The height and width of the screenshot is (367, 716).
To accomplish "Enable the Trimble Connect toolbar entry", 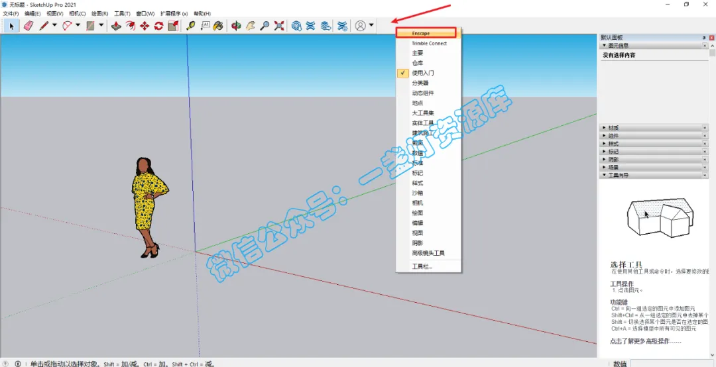I will (429, 43).
